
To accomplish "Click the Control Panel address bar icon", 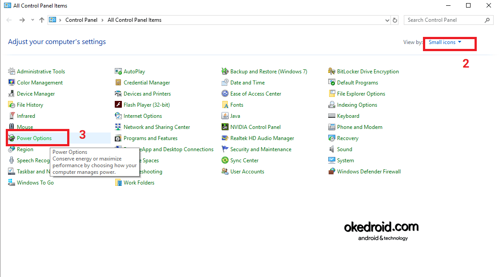I will point(52,20).
